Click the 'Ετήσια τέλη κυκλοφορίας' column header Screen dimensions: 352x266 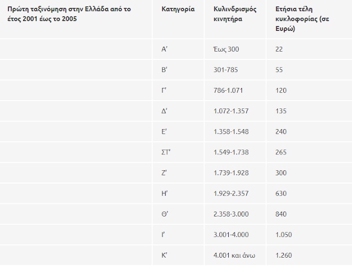pos(299,19)
